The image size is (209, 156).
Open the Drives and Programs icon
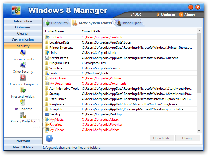pos(23,78)
